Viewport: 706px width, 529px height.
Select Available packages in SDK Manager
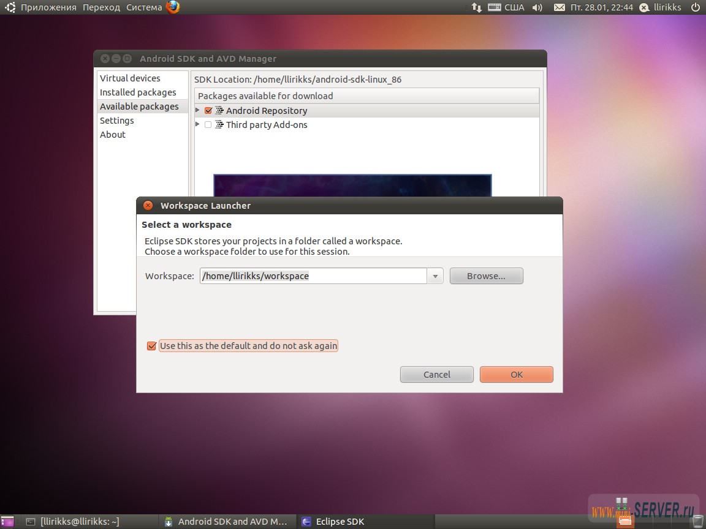[x=142, y=107]
